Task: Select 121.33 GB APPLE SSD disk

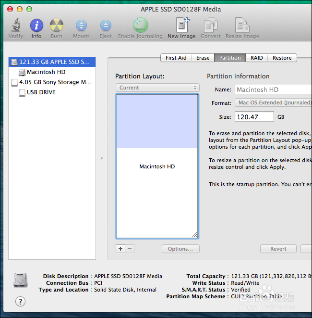Action: [x=52, y=62]
